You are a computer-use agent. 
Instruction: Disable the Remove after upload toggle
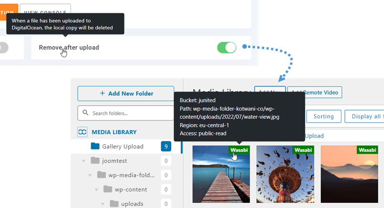pos(227,48)
